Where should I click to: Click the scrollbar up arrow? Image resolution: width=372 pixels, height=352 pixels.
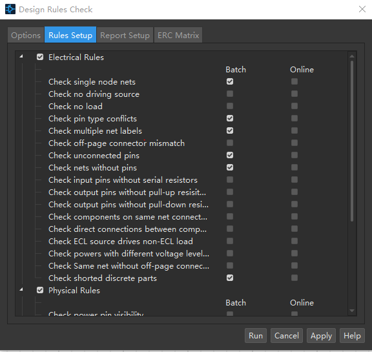click(x=352, y=56)
